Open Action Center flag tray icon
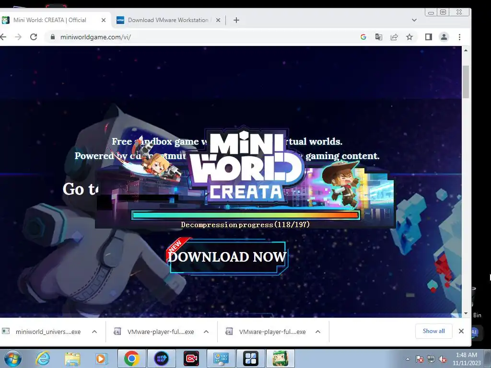This screenshot has height=368, width=491. pos(420,359)
